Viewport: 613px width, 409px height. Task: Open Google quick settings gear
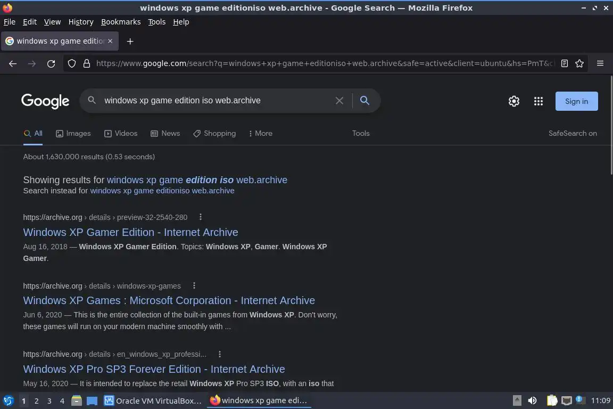click(513, 101)
